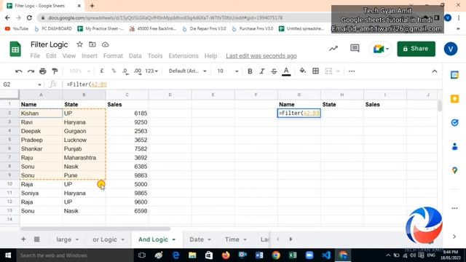Open the View menu
This screenshot has height=262, width=466.
tap(69, 56)
